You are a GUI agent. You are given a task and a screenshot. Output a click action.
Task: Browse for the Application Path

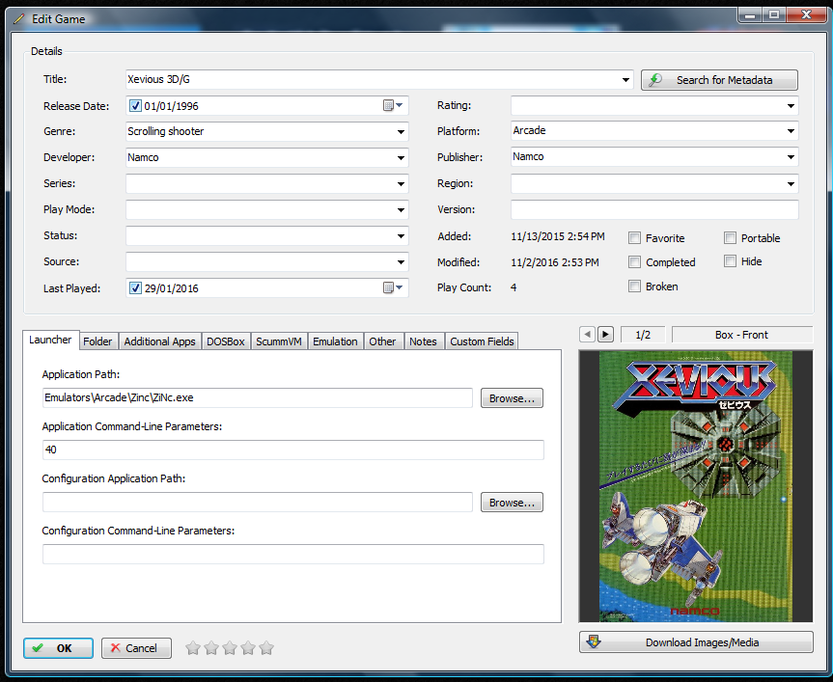point(512,398)
